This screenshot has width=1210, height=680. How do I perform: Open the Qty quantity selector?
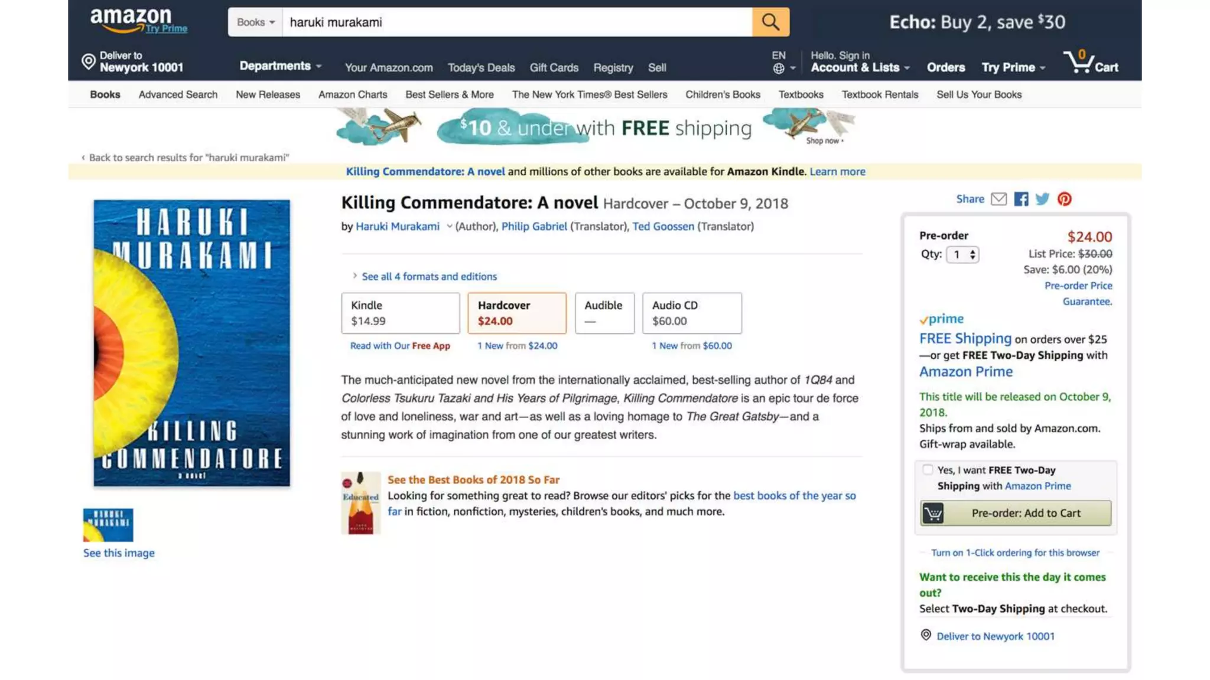[x=962, y=254]
